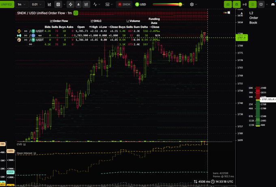
Task: Click the blue coin icon in xyz row
Action: point(33,36)
